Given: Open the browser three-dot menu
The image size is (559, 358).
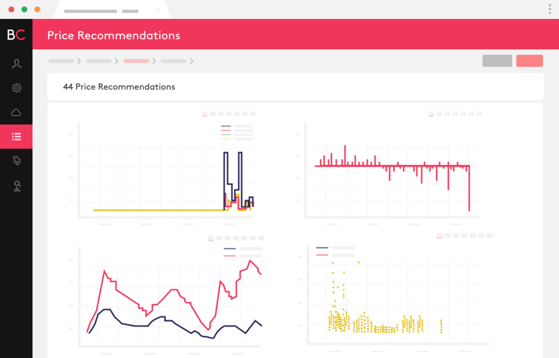Looking at the screenshot, I should pyautogui.click(x=550, y=9).
